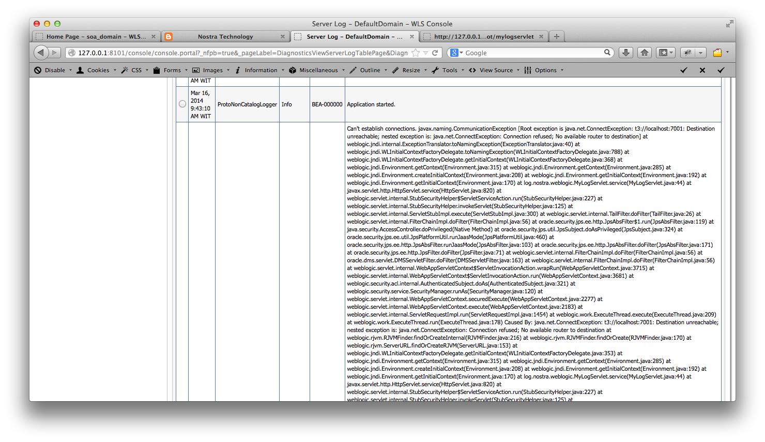Expand the yellow notes icon dropdown arrow

click(x=727, y=52)
